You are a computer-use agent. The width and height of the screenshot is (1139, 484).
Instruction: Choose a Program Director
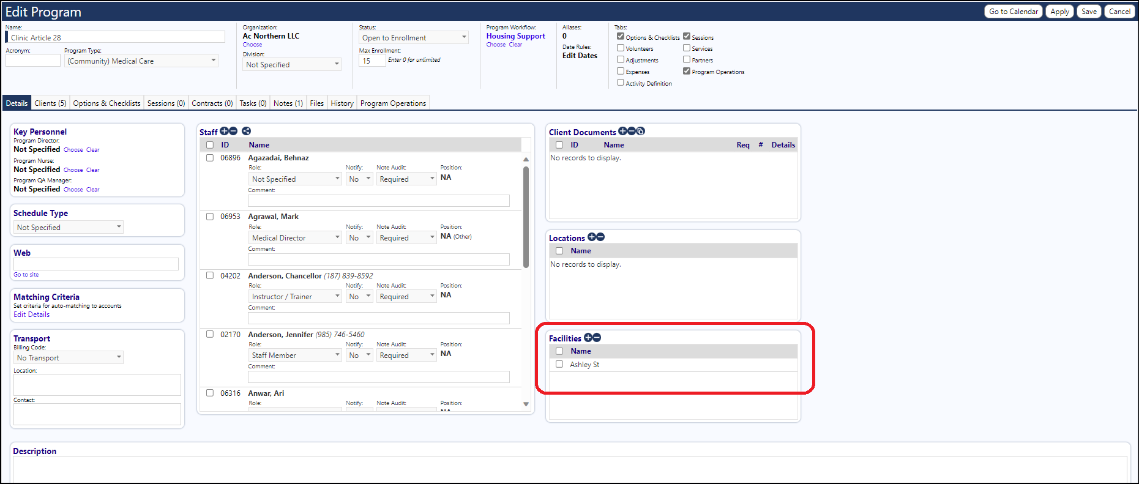pos(73,150)
